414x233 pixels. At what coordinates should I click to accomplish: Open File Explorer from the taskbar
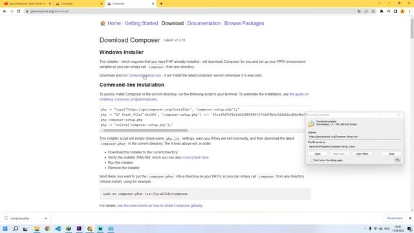click(x=37, y=228)
